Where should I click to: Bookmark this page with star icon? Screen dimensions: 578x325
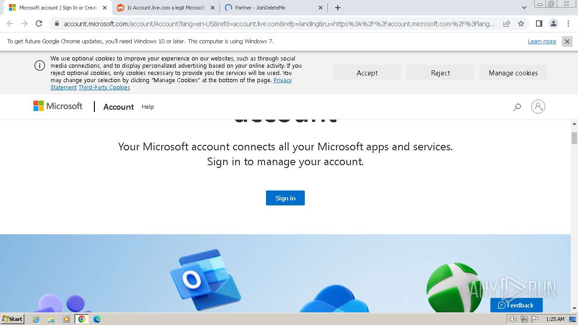pos(521,23)
